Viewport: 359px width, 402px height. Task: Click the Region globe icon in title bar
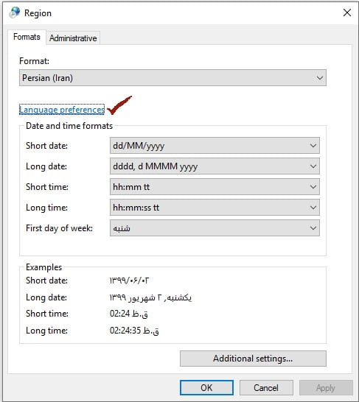pyautogui.click(x=14, y=13)
